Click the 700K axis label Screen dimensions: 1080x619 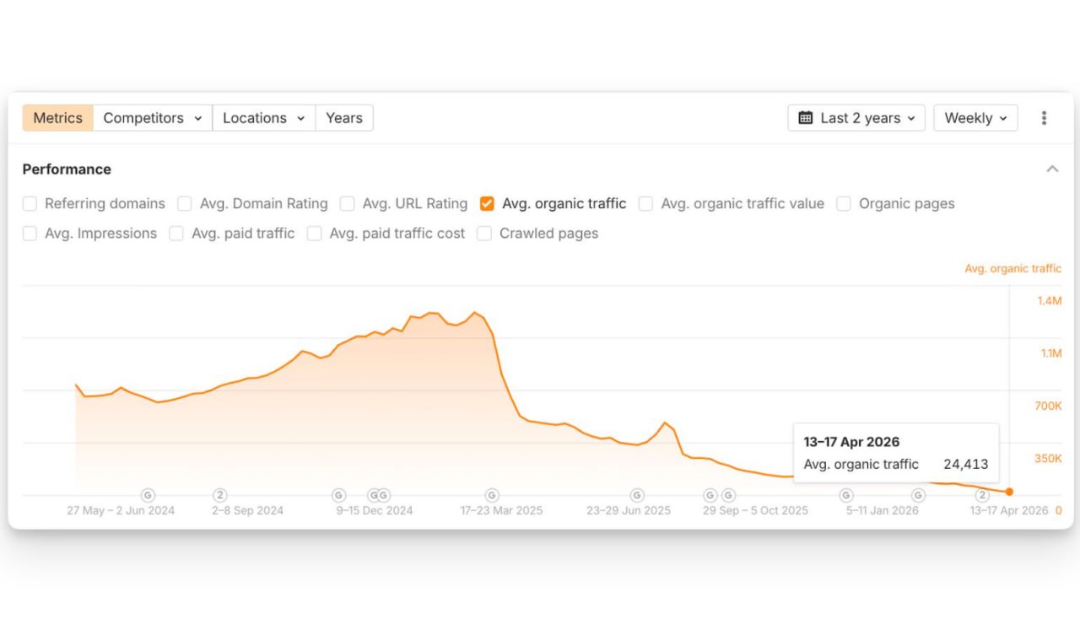click(x=1048, y=406)
